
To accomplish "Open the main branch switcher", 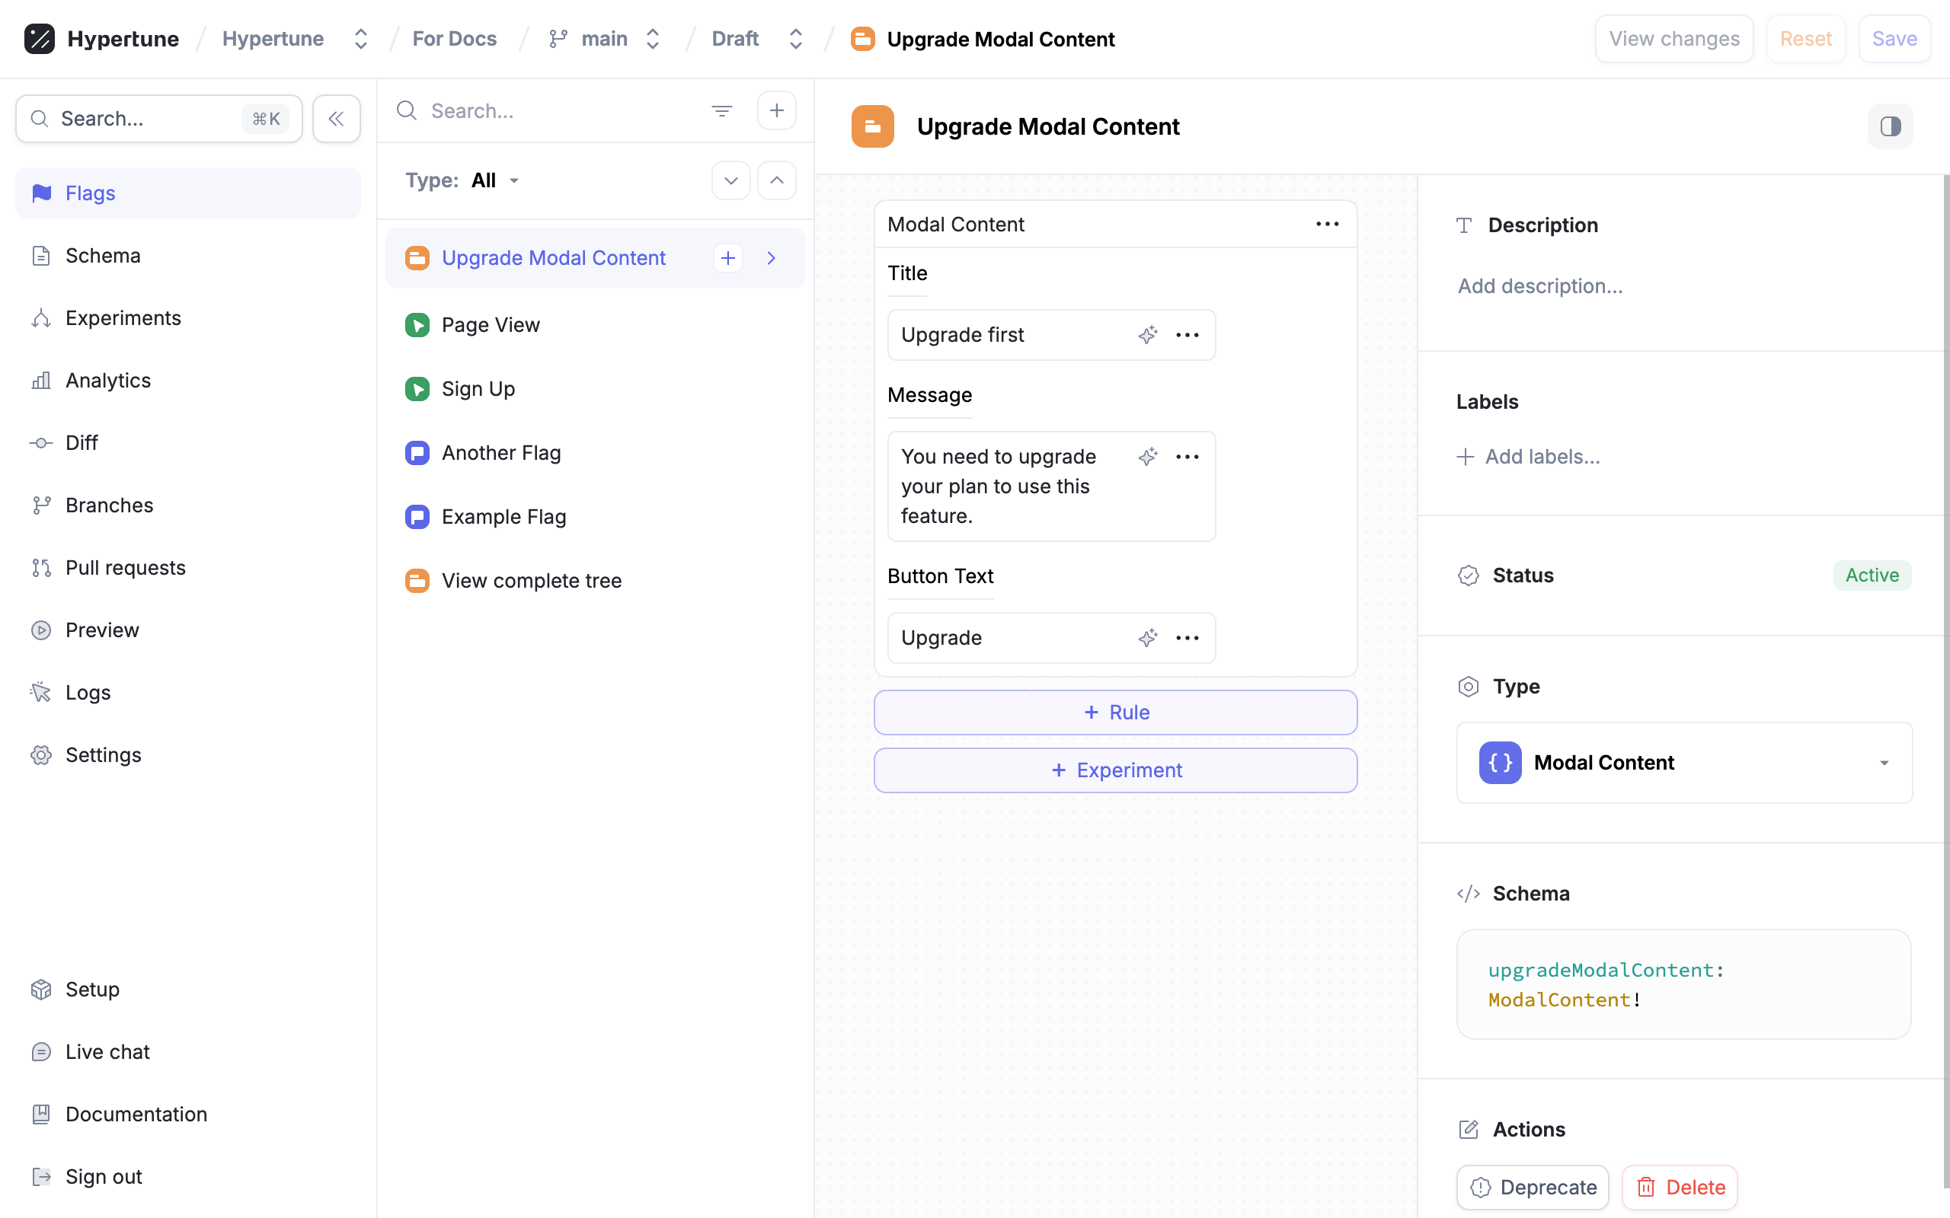I will pos(606,39).
